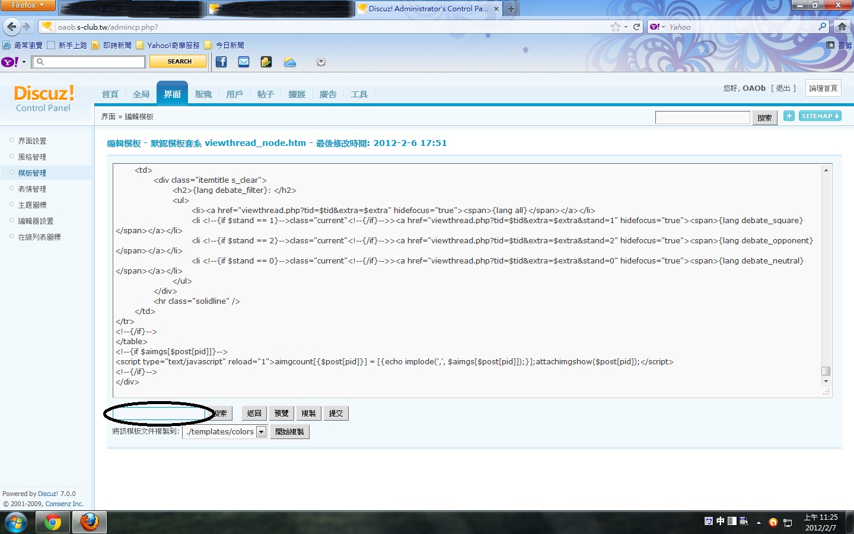
Task: Click the plus icon beside SITEMAP
Action: (789, 116)
